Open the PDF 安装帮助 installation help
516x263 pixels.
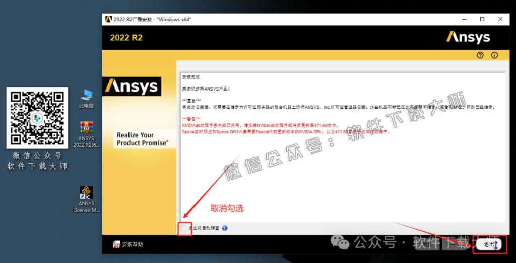point(127,244)
